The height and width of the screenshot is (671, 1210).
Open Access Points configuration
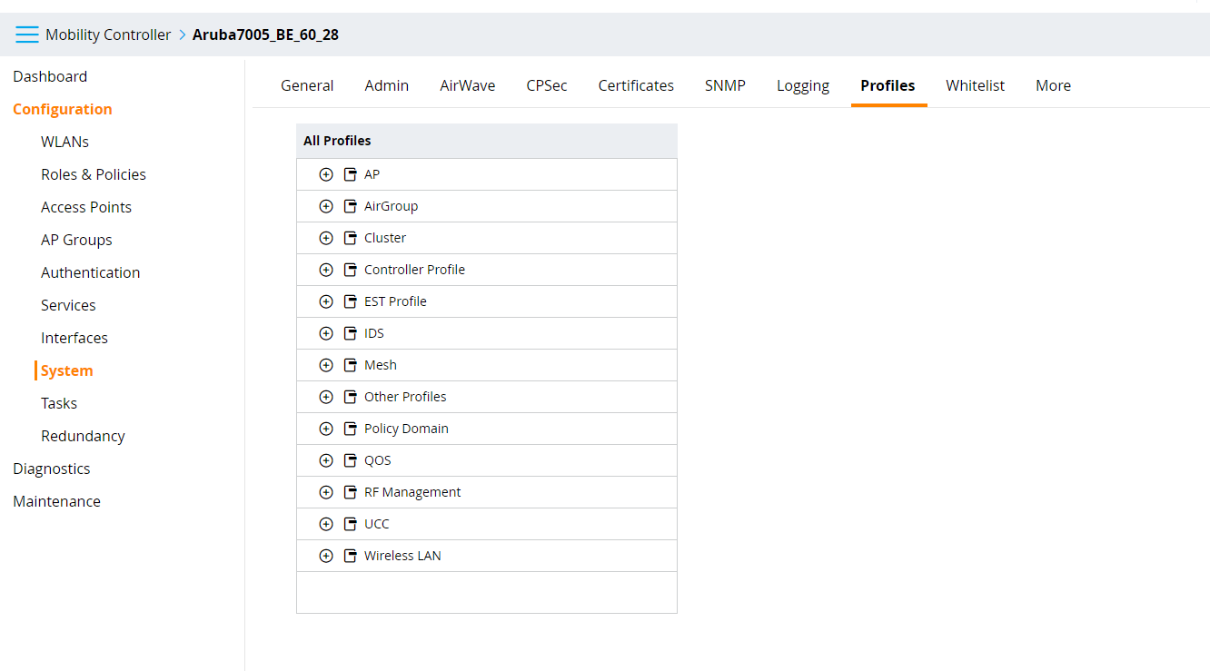click(86, 207)
